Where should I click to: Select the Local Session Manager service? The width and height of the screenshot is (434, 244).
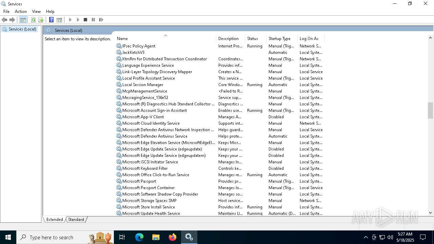point(220,85)
